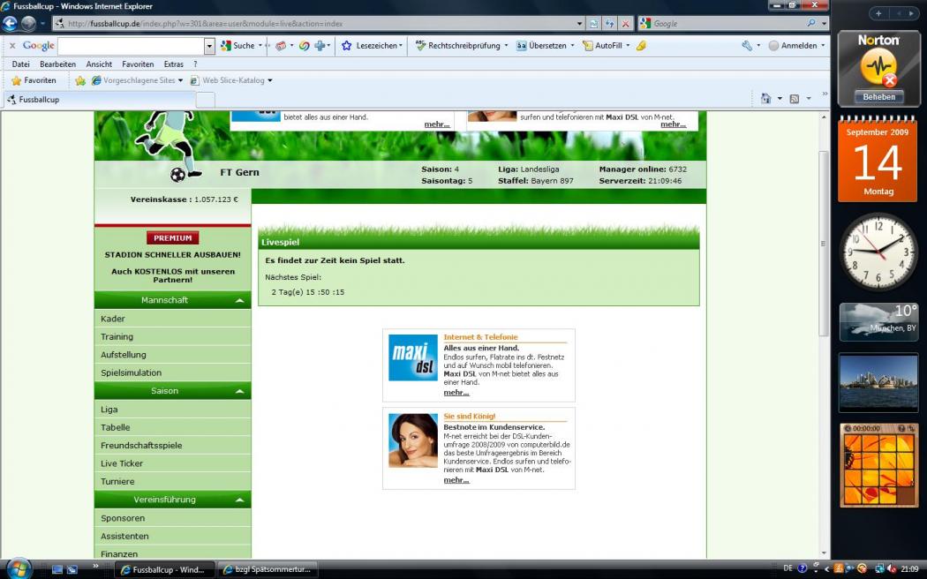
Task: Click inside the Google toolbar search field
Action: 131,45
